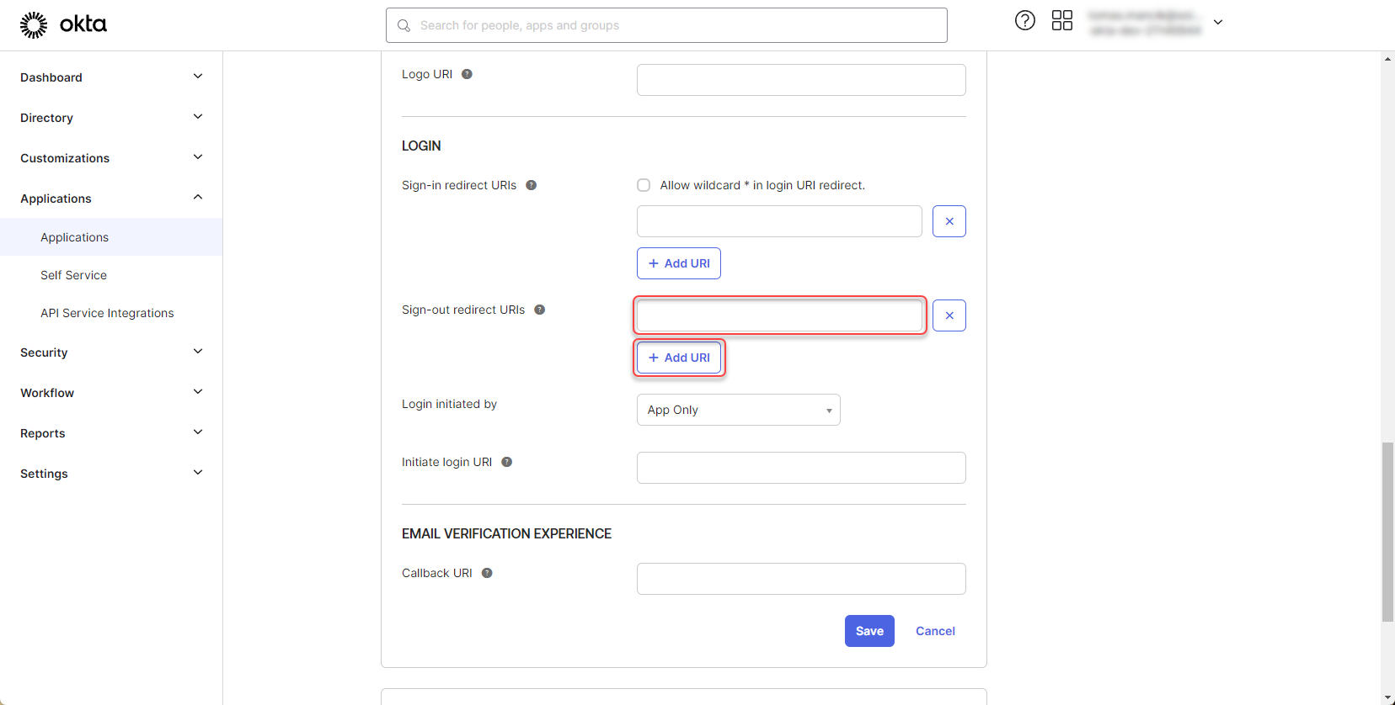
Task: Click Initiate login URI help icon
Action: pos(506,462)
